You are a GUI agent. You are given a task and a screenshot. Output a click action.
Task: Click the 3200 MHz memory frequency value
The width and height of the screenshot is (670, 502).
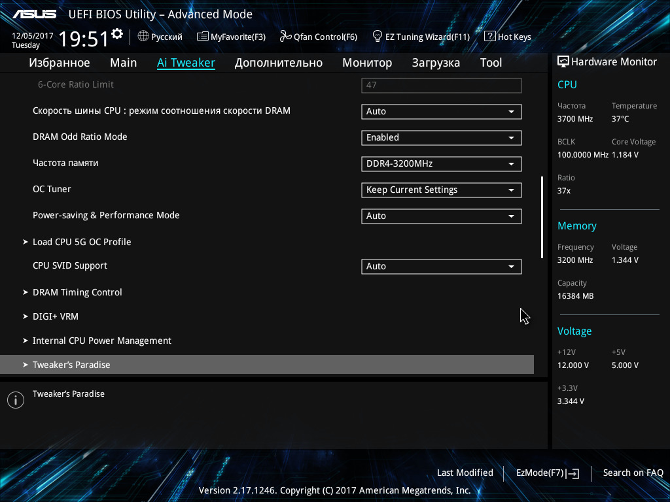pos(575,260)
